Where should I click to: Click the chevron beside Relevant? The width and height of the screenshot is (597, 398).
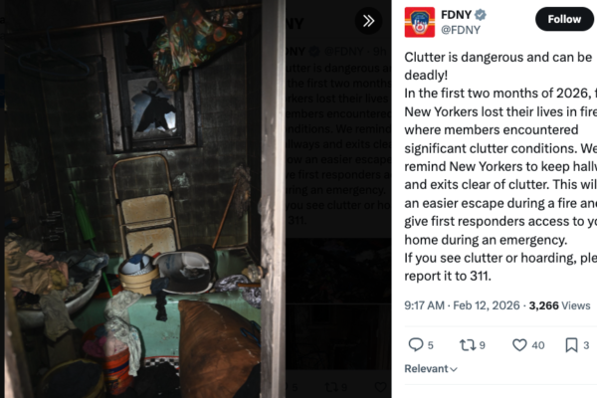pos(454,369)
